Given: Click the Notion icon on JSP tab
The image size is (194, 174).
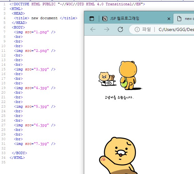Looking at the screenshot, I should tap(105, 19).
